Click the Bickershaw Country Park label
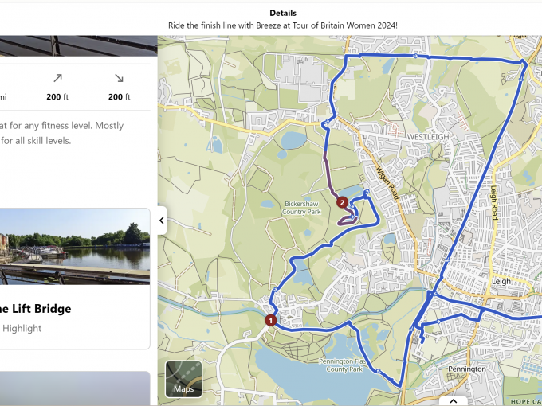Viewport: 542px width, 406px height. (301, 208)
